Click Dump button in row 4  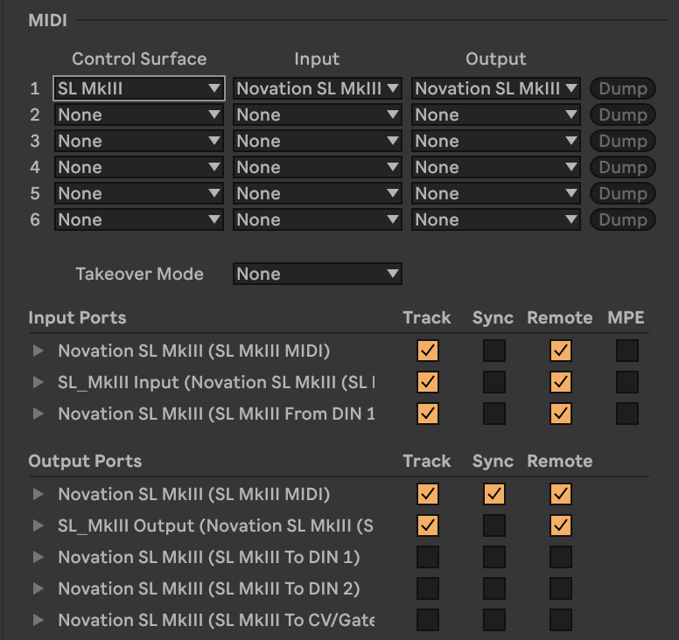pos(623,167)
